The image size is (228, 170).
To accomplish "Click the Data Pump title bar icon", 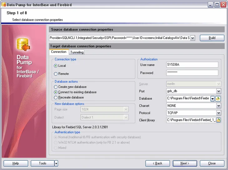I will point(4,5).
